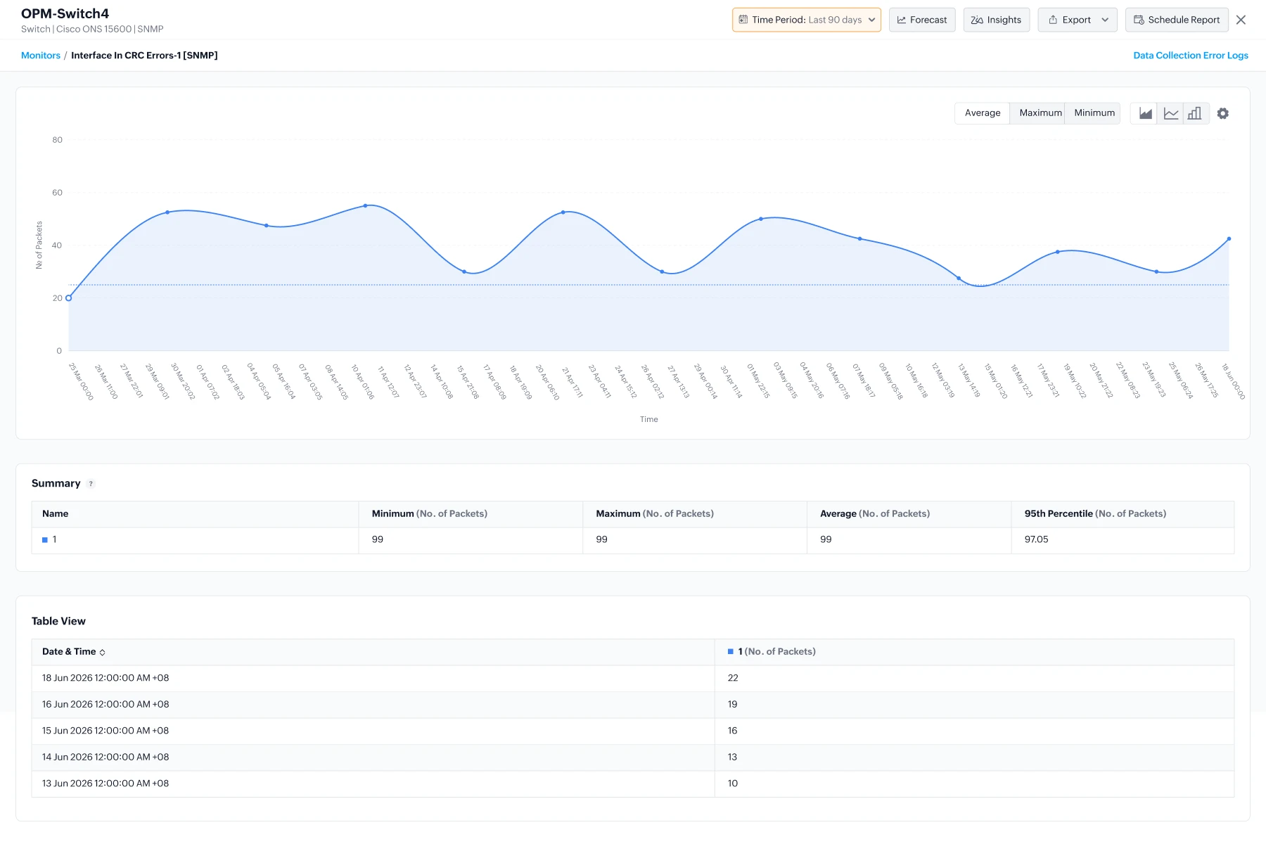
Task: Click the Forecast chart icon
Action: coord(902,20)
